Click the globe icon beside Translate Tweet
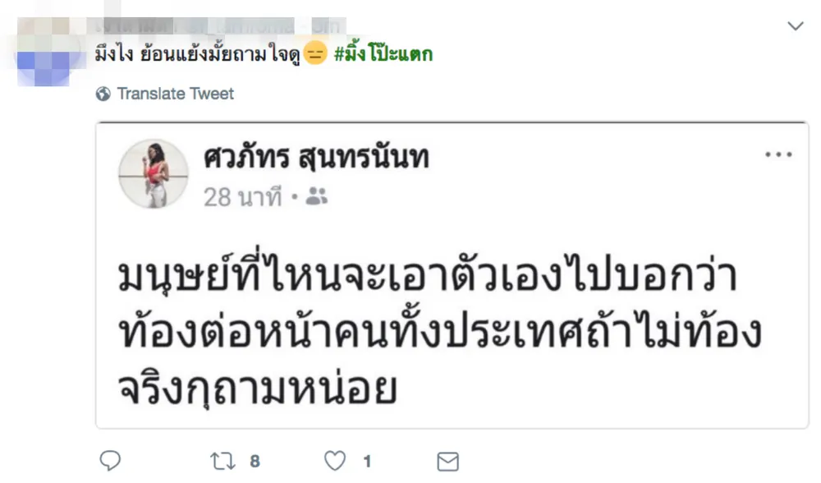 (103, 94)
